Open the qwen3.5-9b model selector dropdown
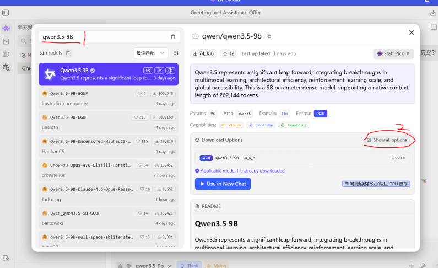This screenshot has height=268, width=438. 153,265
